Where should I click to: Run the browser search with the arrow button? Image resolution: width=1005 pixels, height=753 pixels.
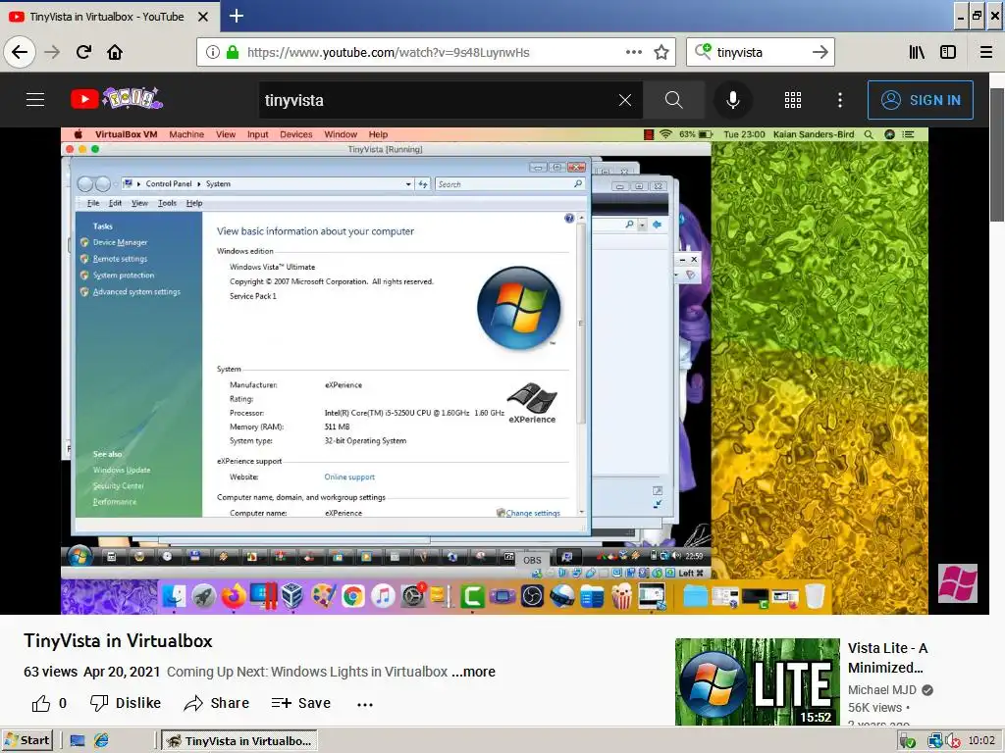[x=820, y=53]
